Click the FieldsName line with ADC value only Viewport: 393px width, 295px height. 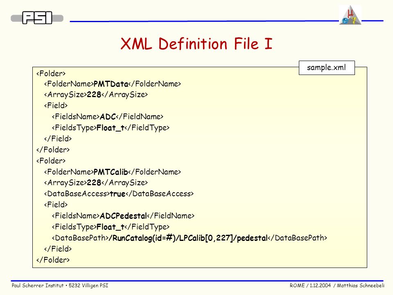[108, 116]
